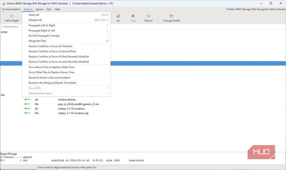Select the msdownld.tmp row
The width and height of the screenshot is (286, 170).
click(x=143, y=100)
